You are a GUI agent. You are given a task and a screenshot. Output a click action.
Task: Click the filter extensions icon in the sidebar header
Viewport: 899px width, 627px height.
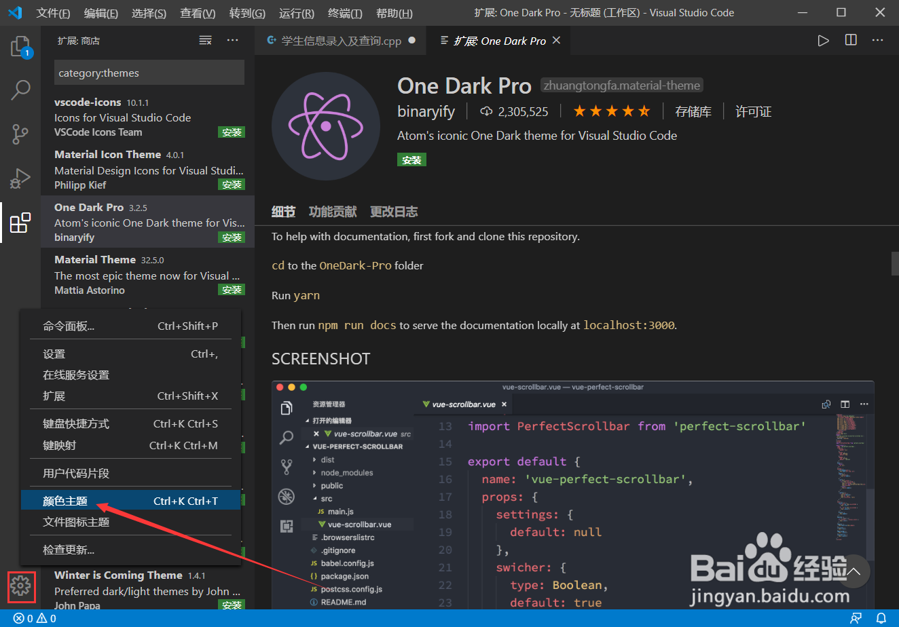click(x=205, y=41)
